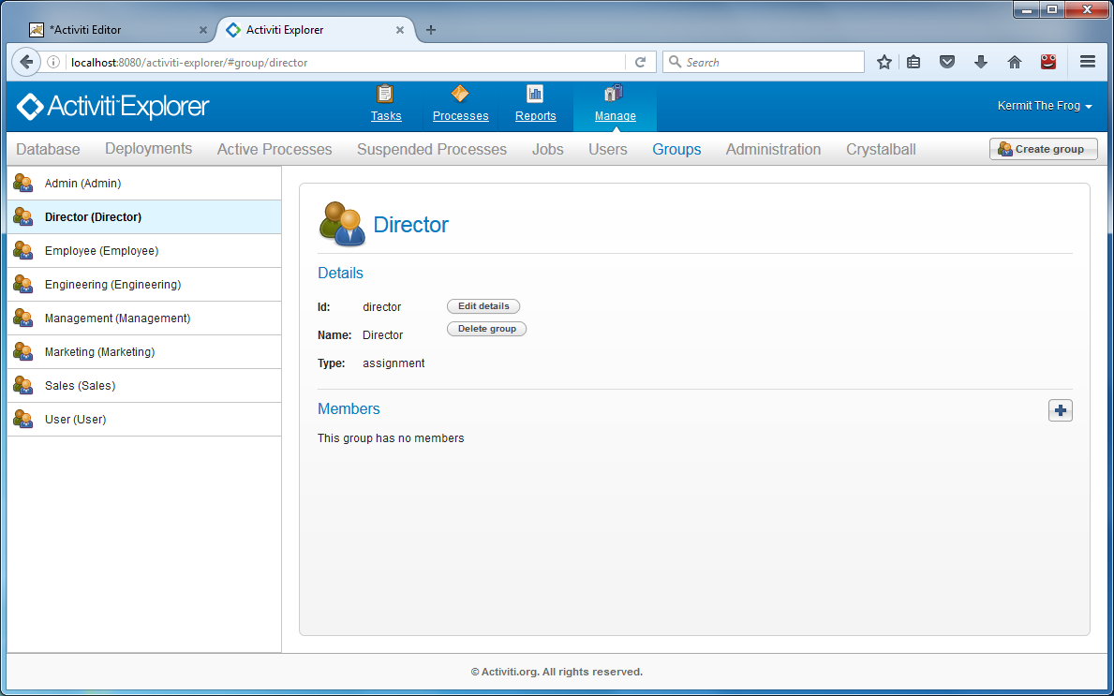The height and width of the screenshot is (696, 1114).
Task: Click the Edit details button
Action: point(483,306)
